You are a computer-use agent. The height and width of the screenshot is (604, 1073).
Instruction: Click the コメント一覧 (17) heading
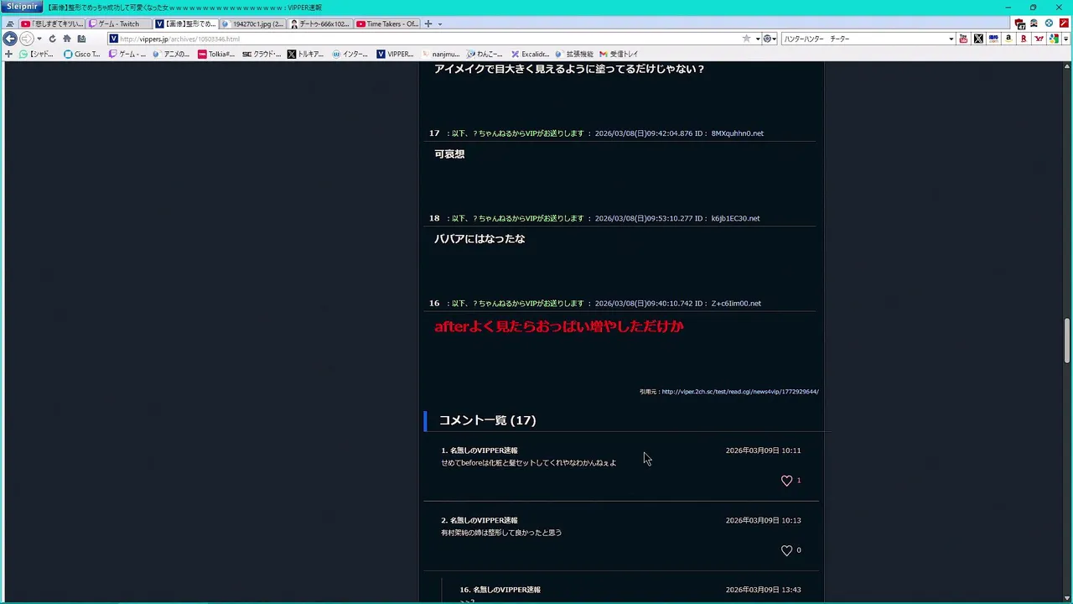487,420
